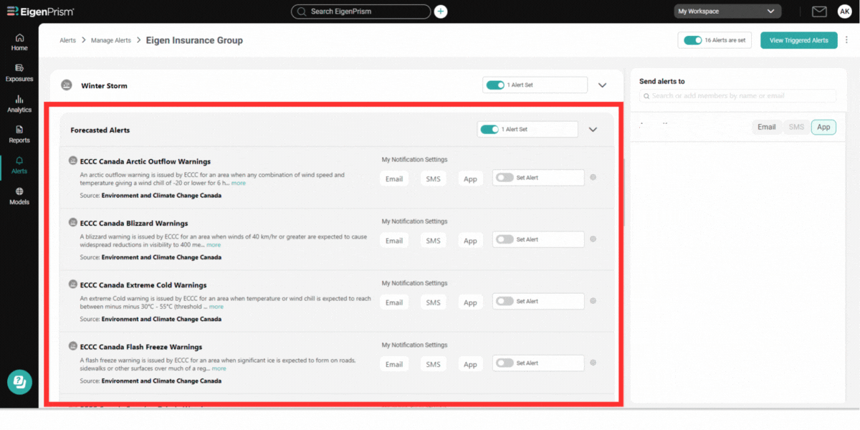860x430 pixels.
Task: Toggle Forecasted Alerts 1 Alert Set switch
Action: coord(489,130)
